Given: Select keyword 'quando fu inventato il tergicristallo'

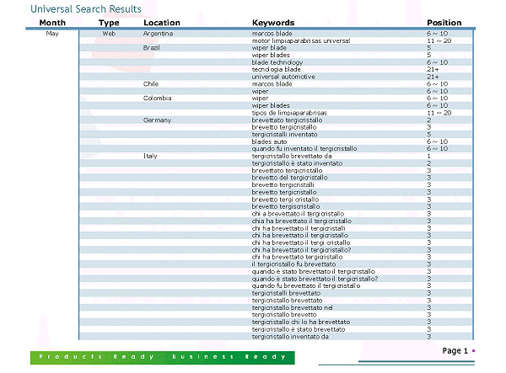Looking at the screenshot, I should pyautogui.click(x=304, y=148).
